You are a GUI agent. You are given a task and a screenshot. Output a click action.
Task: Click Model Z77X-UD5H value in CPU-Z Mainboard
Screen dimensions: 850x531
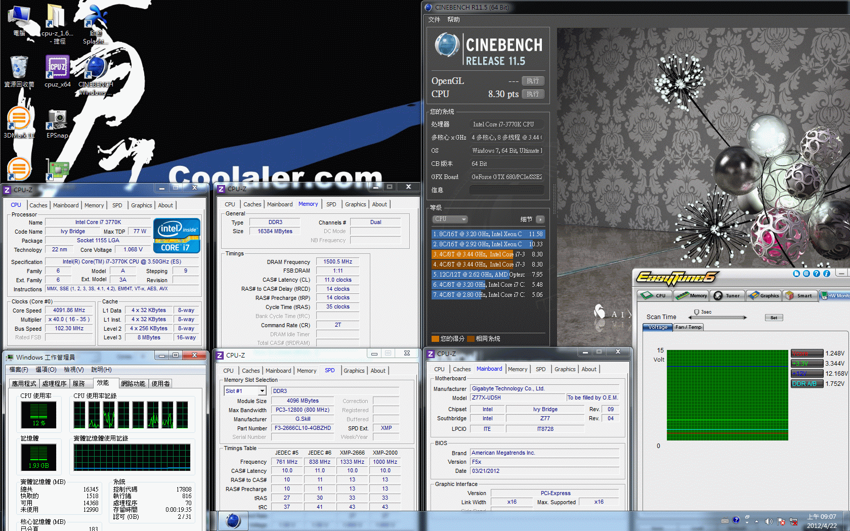[517, 398]
